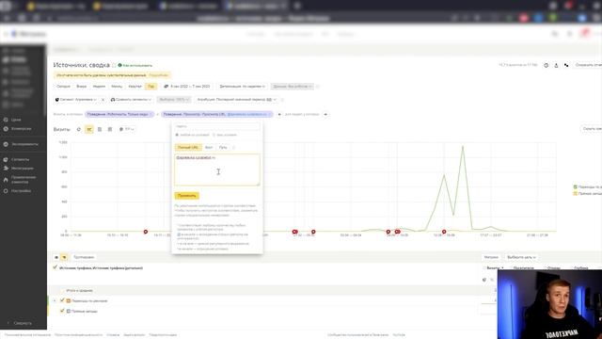The image size is (602, 339).
Task: Click into the URL condition textarea
Action: 217,169
